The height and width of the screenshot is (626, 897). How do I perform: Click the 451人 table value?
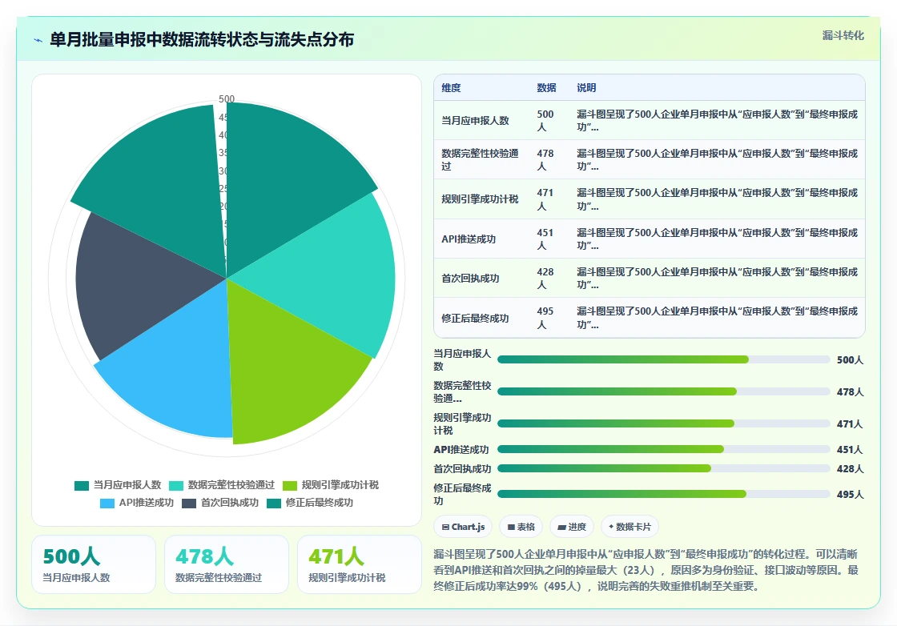(545, 239)
